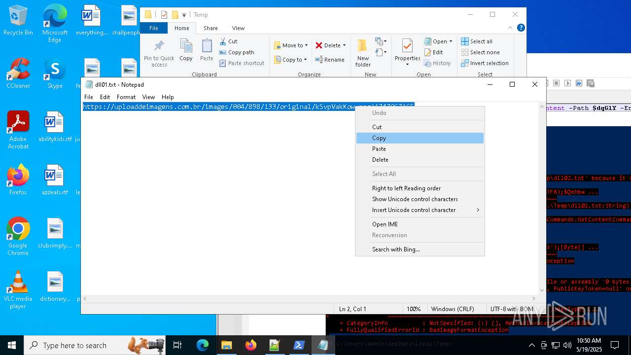
Task: Open dictionary desktop image file
Action: (x=55, y=286)
